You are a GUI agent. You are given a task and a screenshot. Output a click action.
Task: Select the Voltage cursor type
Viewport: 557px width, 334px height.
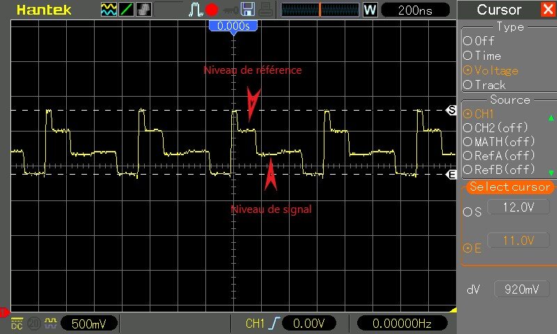491,70
